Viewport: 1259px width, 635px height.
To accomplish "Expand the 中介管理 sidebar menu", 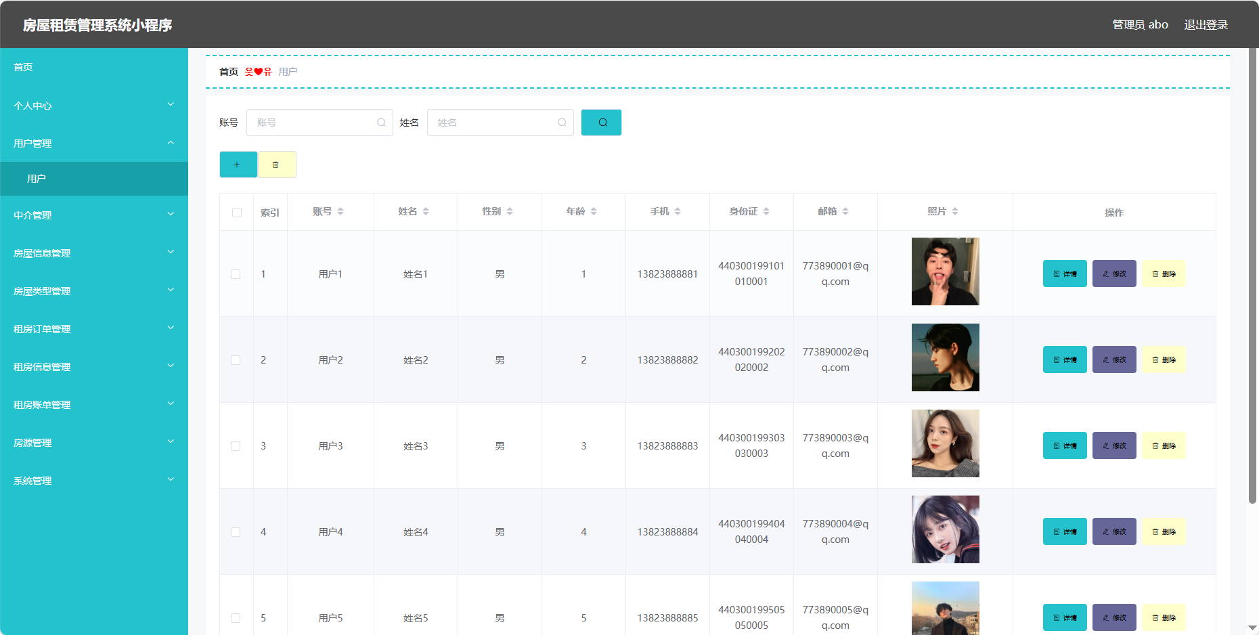I will click(x=94, y=215).
